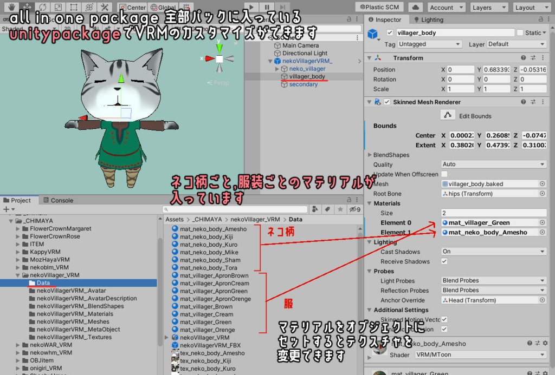Viewport: 555px width, 375px height.
Task: Open the Tag dropdown showing Untagged
Action: click(x=430, y=44)
